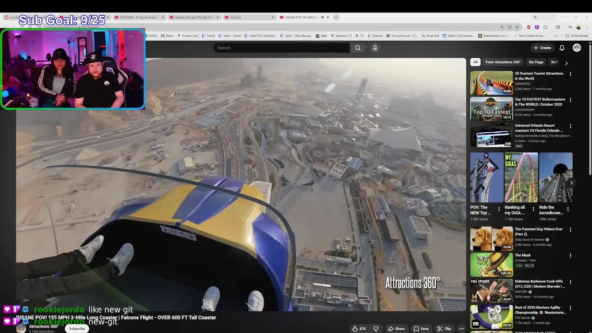Open options for Funniest Dog Videos
This screenshot has height=333, width=592.
570,229
